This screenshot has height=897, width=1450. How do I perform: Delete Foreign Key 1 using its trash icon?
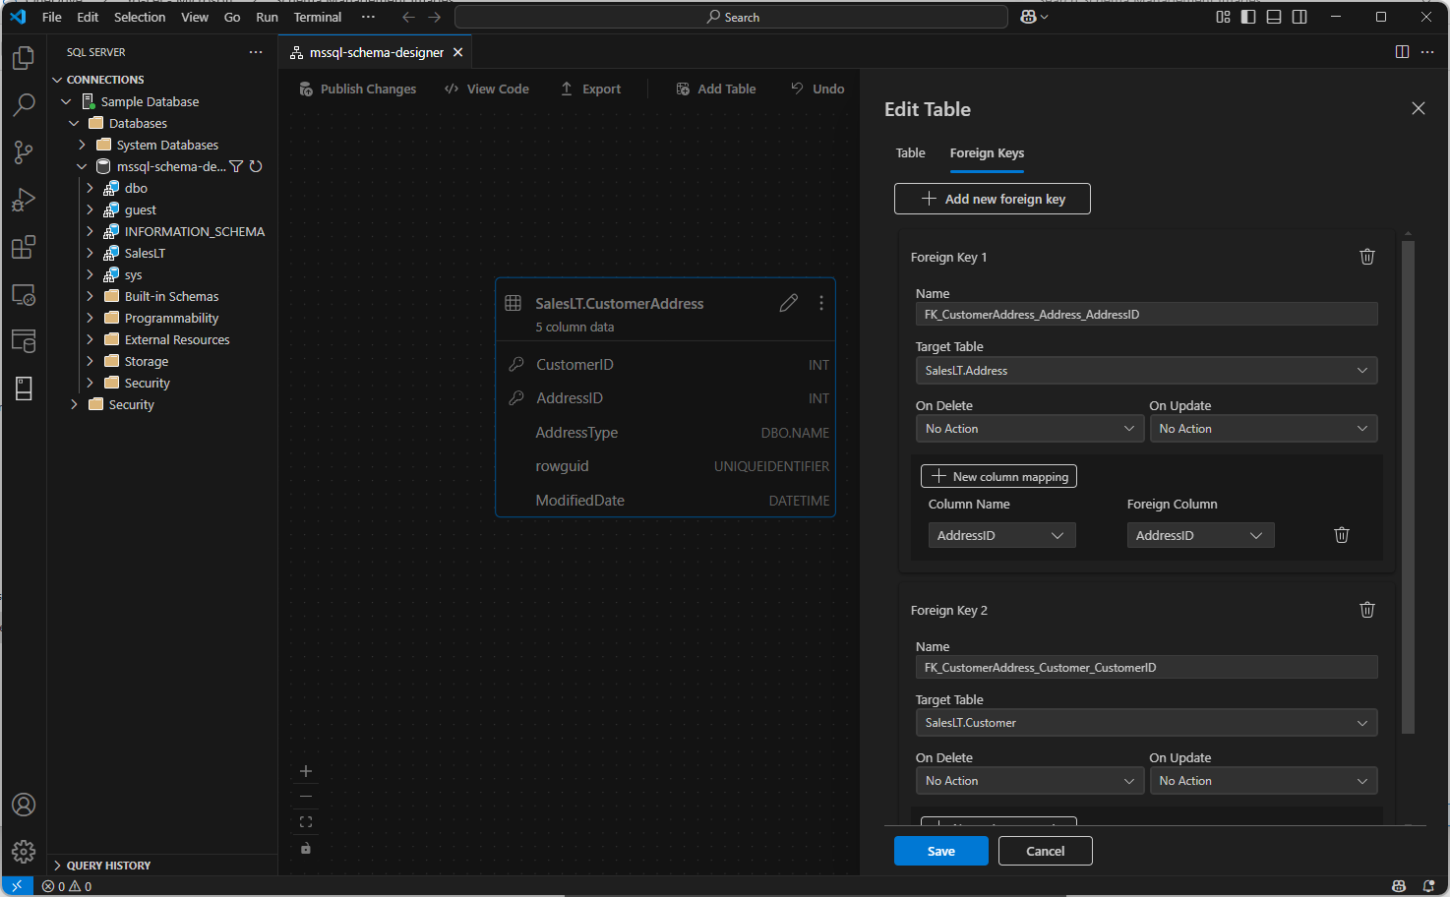point(1366,256)
